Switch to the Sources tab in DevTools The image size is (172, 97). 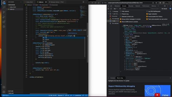pyautogui.click(x=131, y=6)
